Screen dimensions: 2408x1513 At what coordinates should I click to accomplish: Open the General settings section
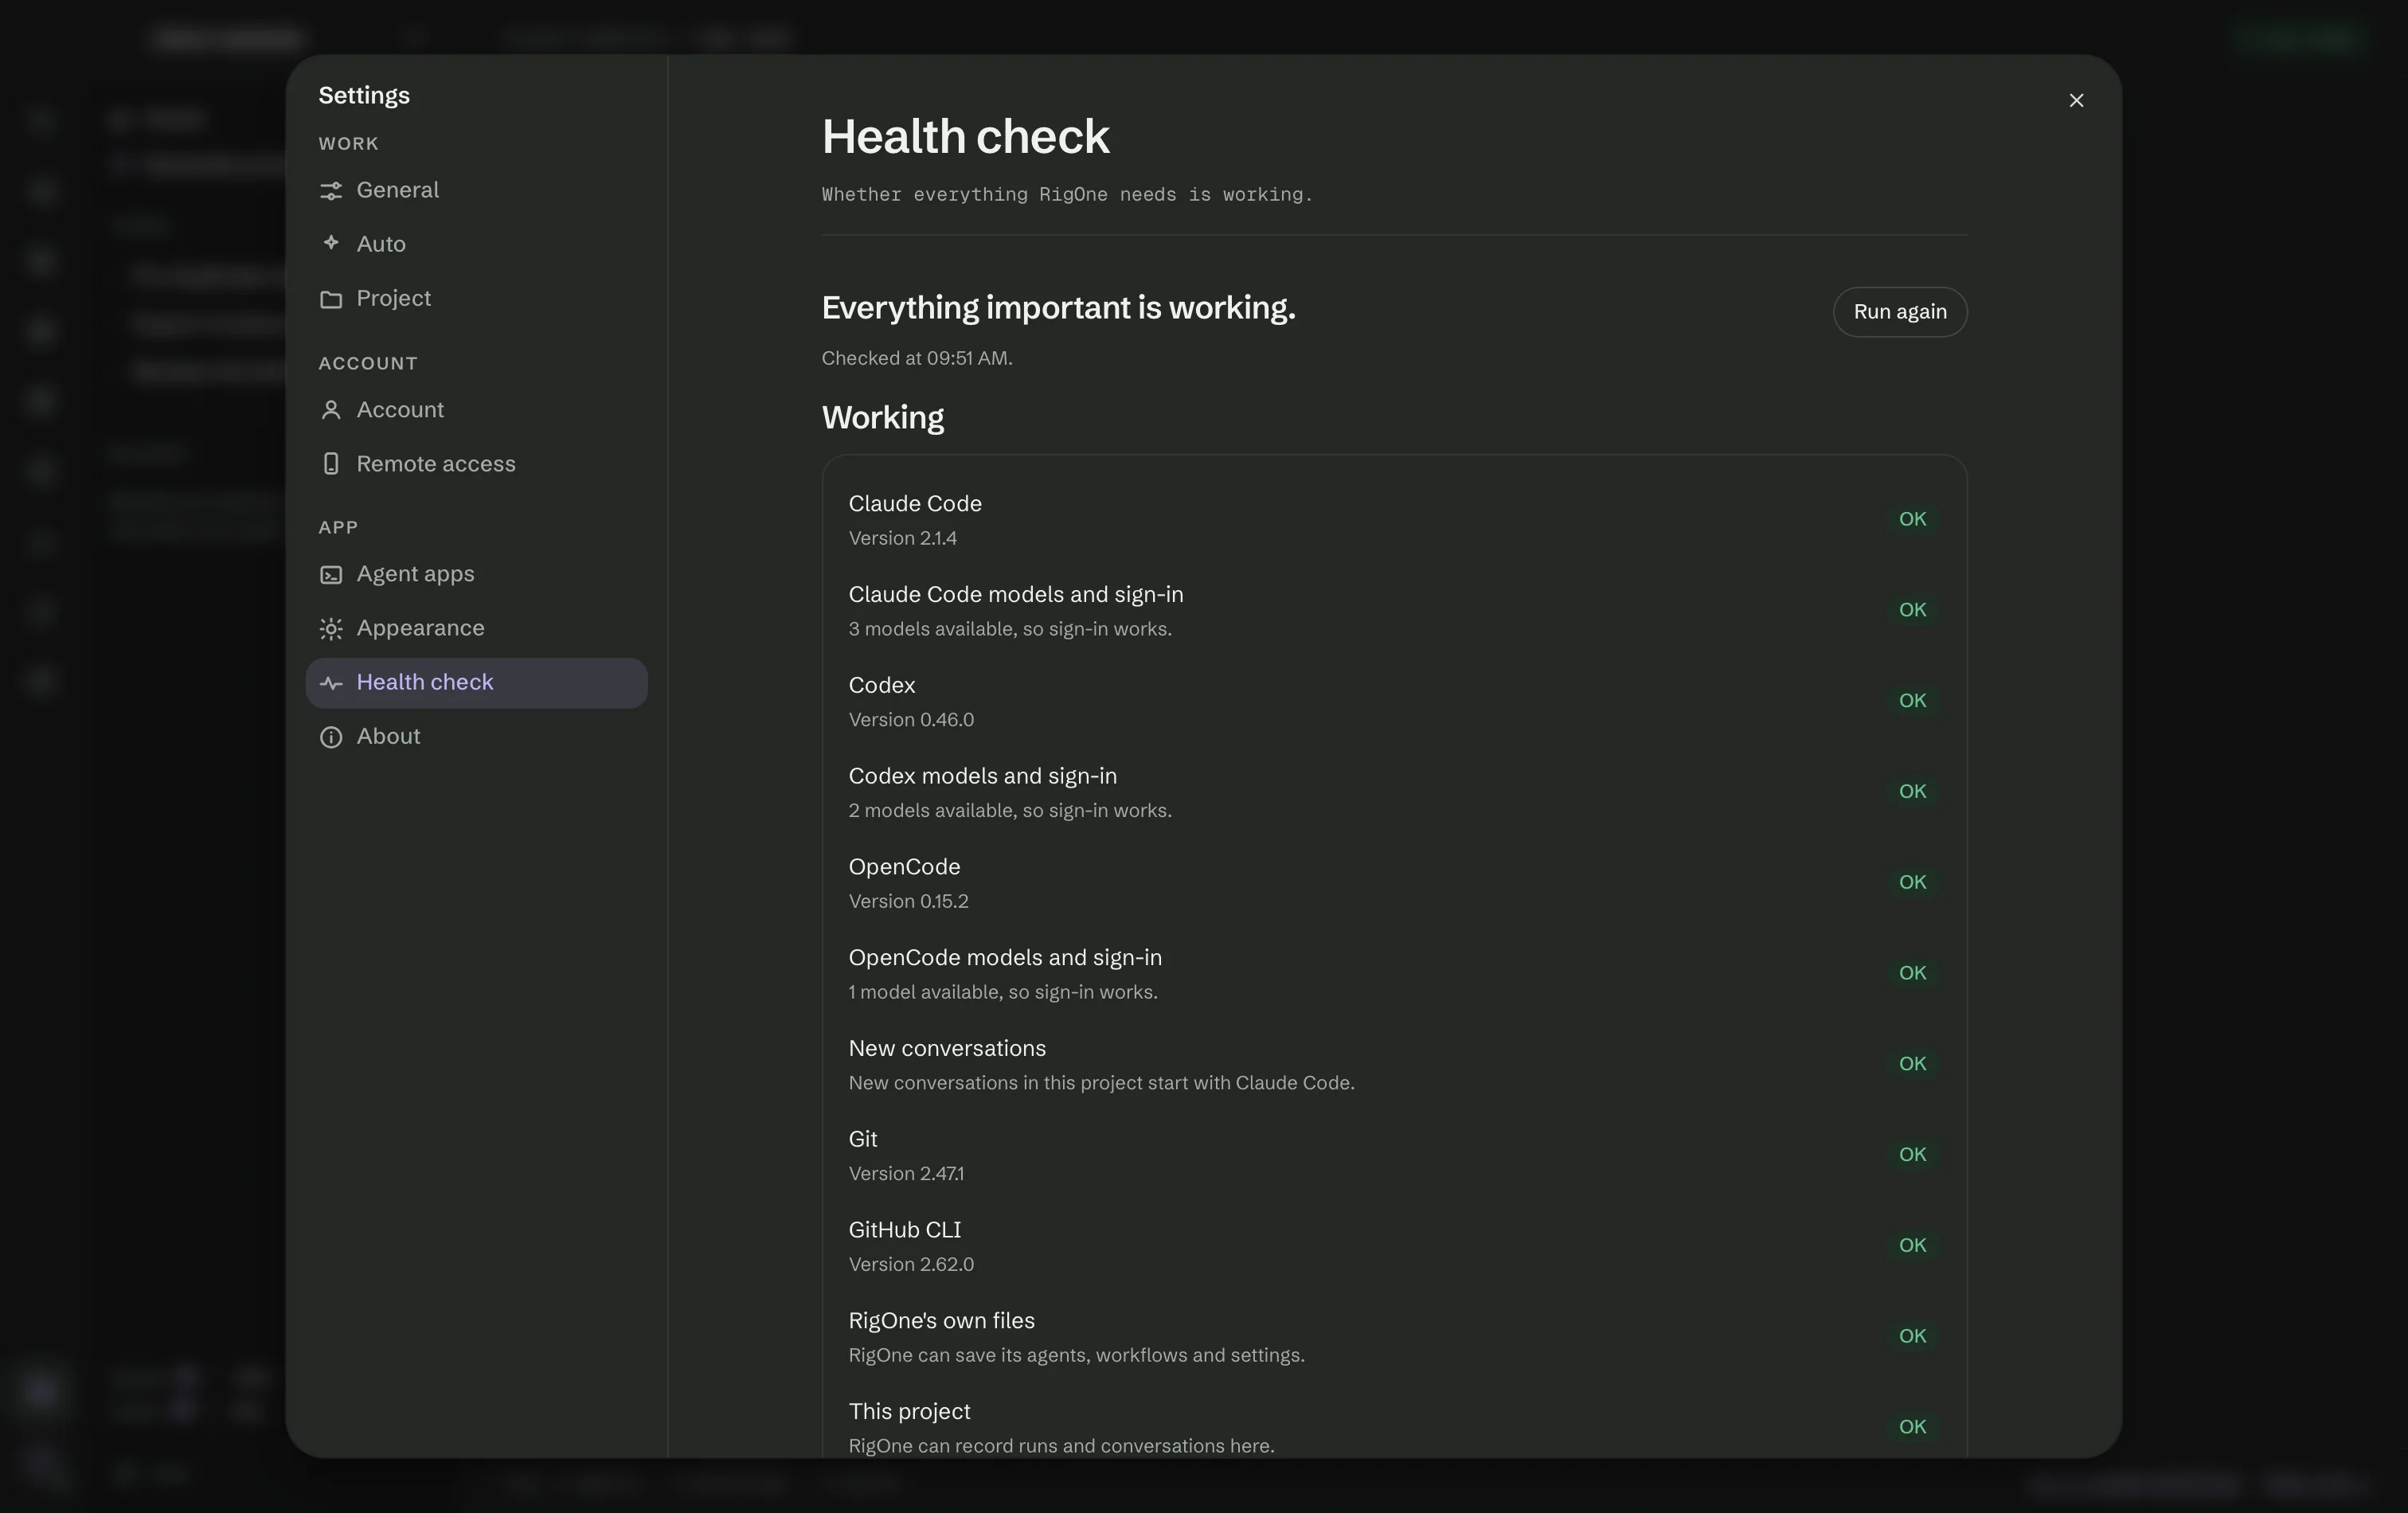tap(476, 190)
